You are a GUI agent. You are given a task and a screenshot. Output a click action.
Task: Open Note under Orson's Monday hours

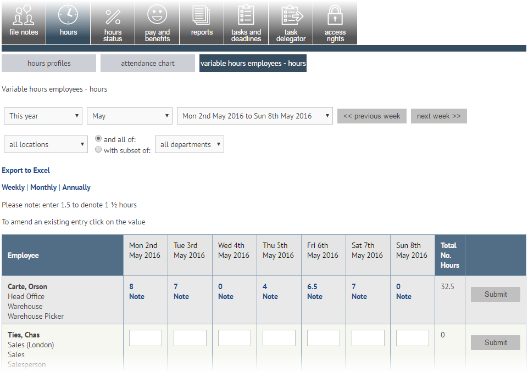point(137,296)
